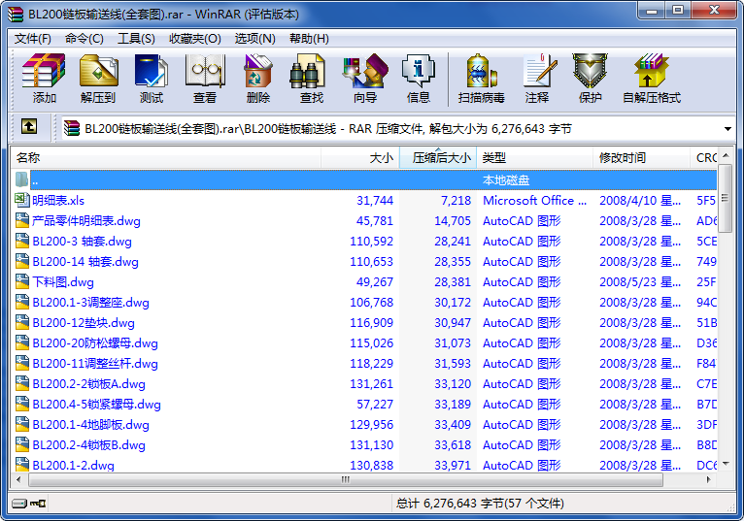Sort by 压缩后大小 column header

coord(438,158)
